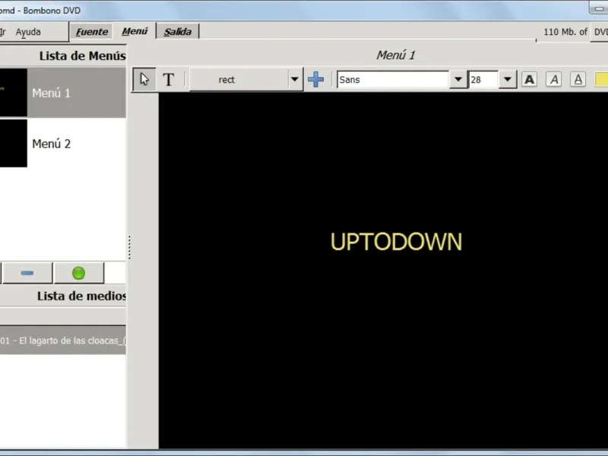Switch to the Salida tab

tap(178, 32)
